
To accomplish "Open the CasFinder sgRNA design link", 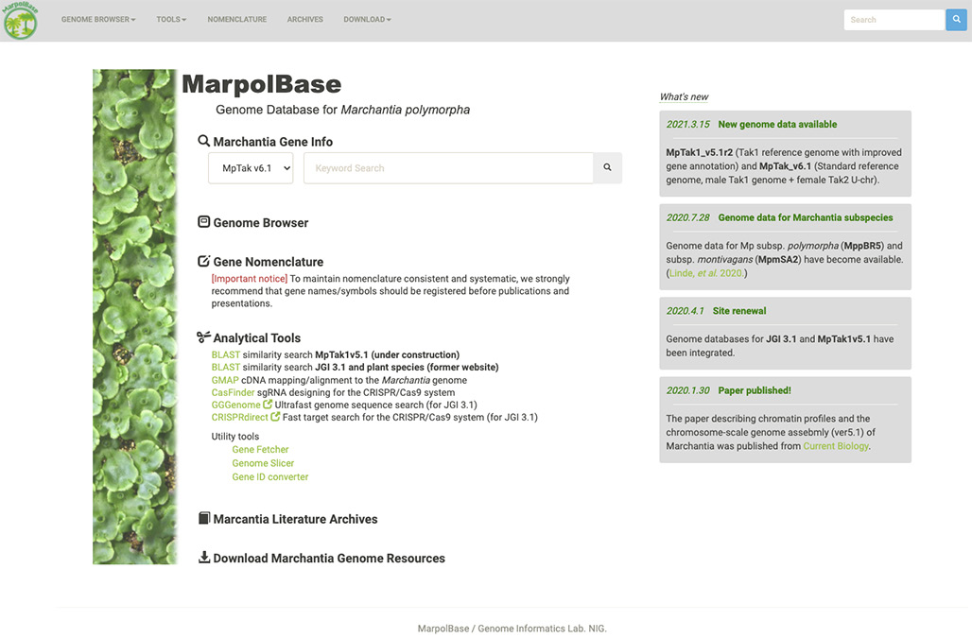I will (233, 392).
